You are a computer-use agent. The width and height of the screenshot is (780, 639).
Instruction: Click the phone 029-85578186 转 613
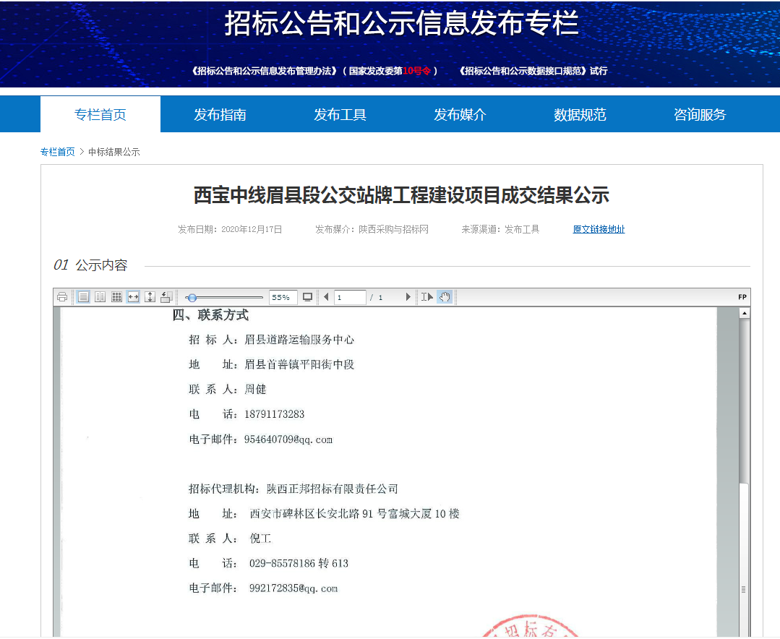click(x=299, y=563)
